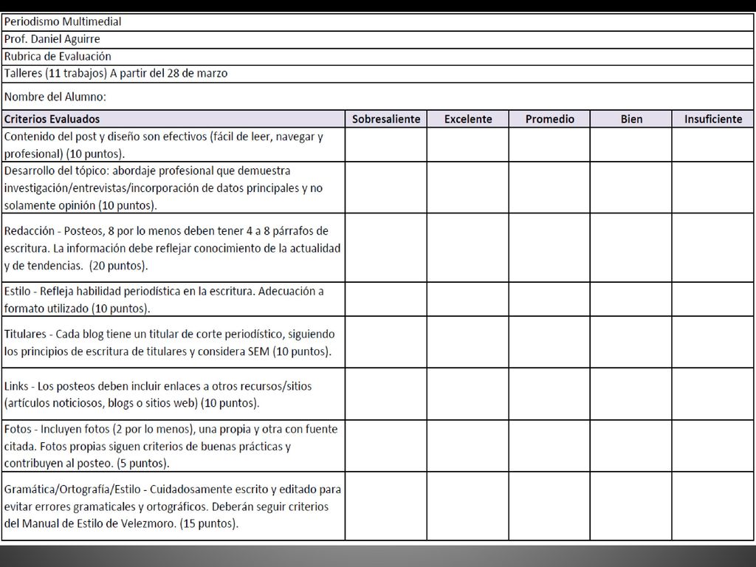This screenshot has height=567, width=756.
Task: Select criterion 'Links - Los posteos deben incluir enlaces'
Action: pyautogui.click(x=173, y=394)
